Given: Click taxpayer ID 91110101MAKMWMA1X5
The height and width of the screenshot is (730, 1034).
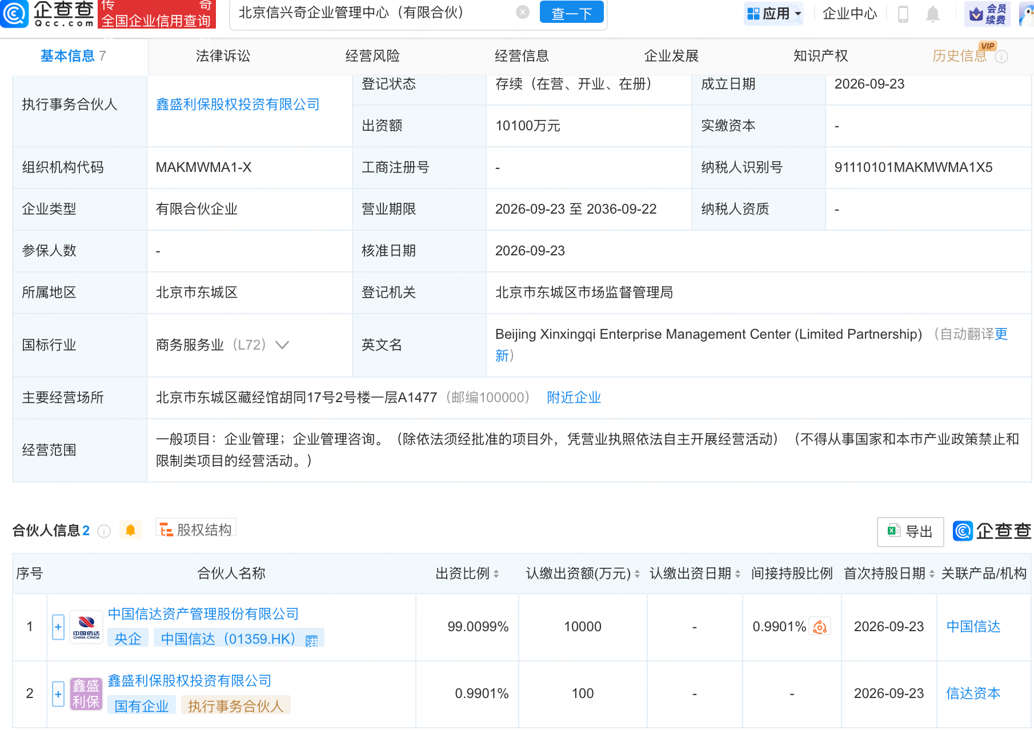Looking at the screenshot, I should click(x=913, y=167).
